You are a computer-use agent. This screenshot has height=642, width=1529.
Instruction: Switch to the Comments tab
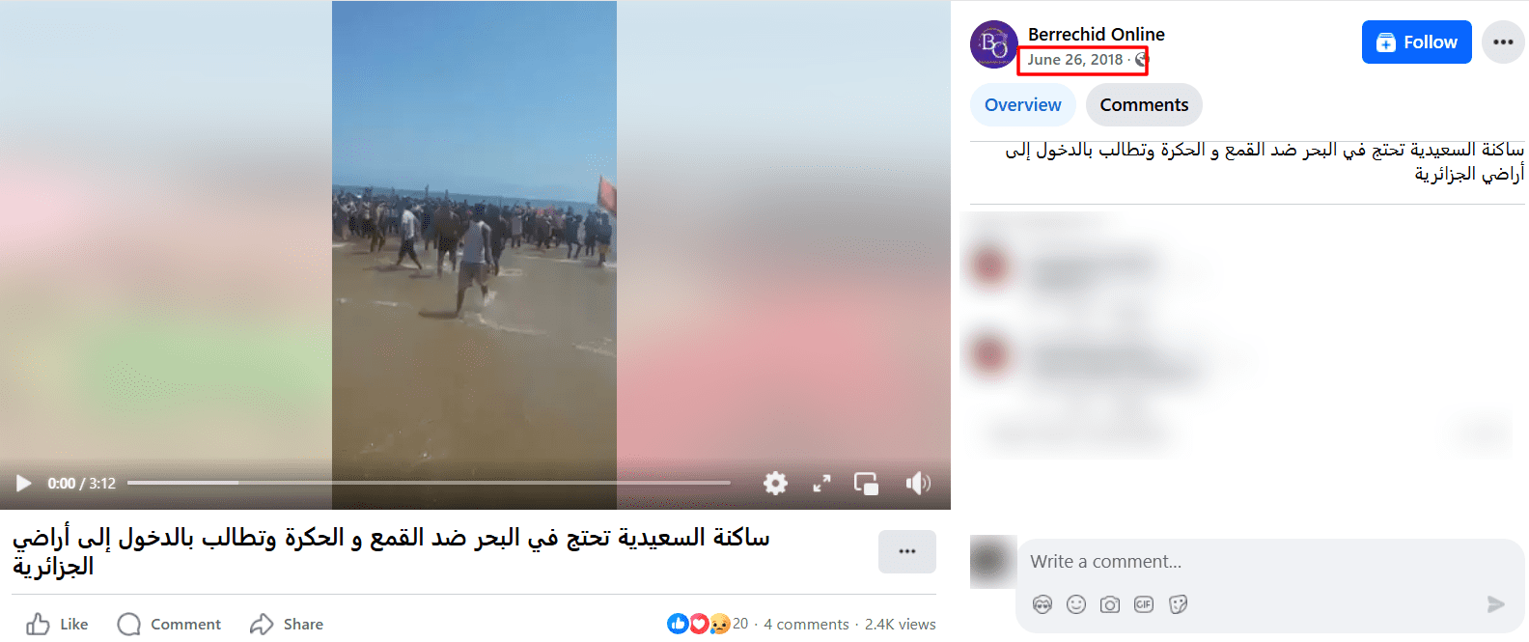point(1144,104)
